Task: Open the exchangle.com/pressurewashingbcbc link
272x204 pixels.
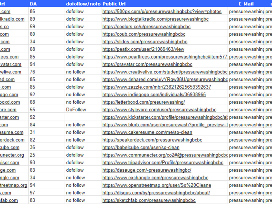Action: (x=155, y=178)
